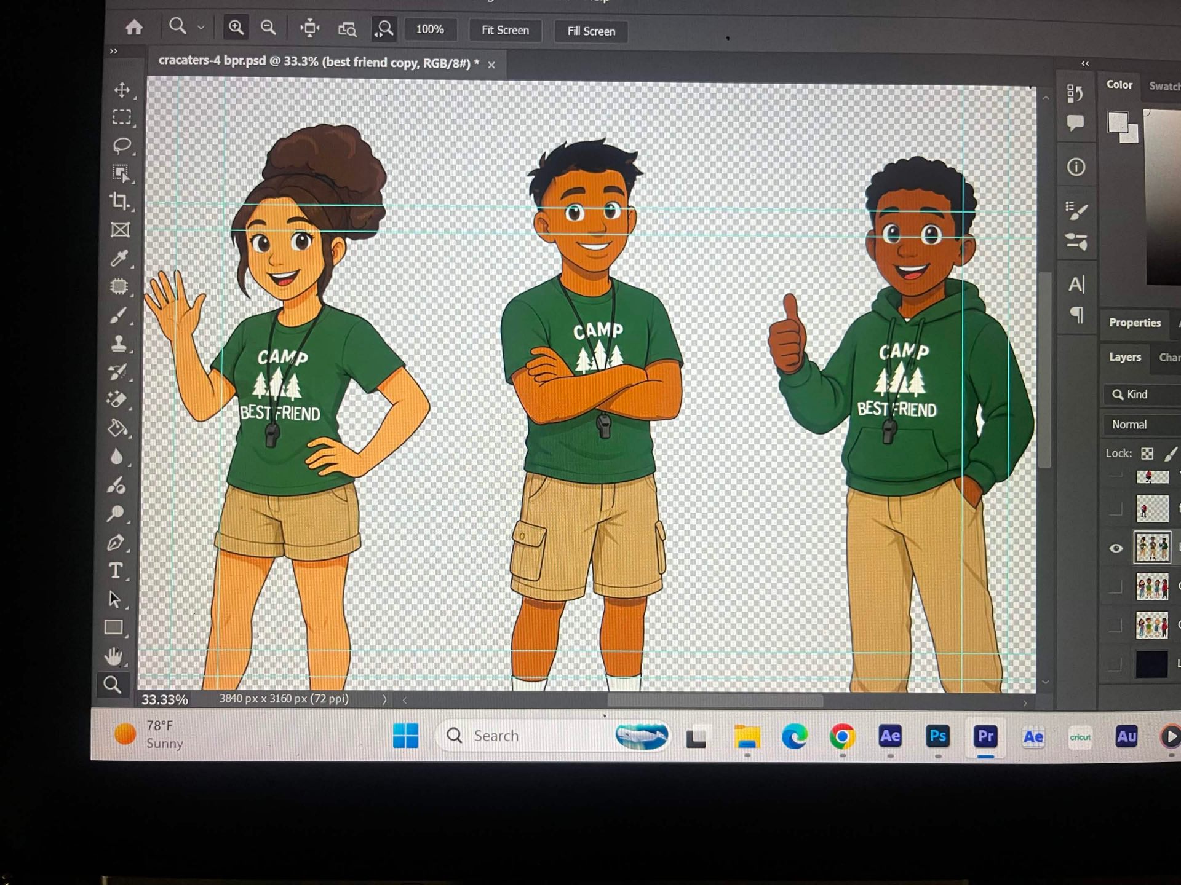Open the status bar info arrow
The image size is (1181, 885).
[384, 699]
